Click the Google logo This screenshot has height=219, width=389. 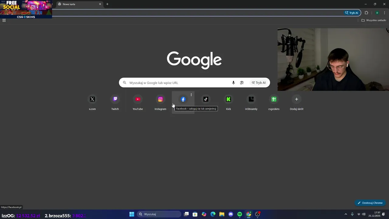[194, 60]
